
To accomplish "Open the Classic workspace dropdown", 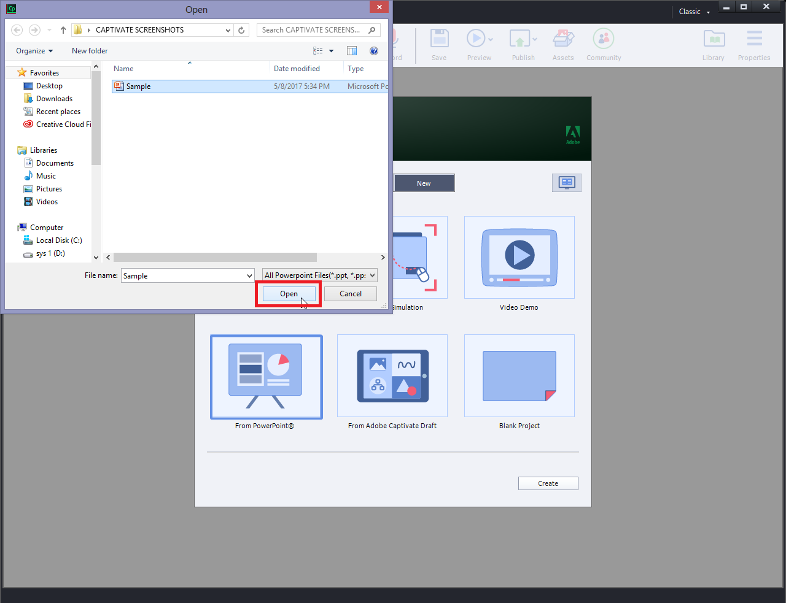I will pos(695,12).
